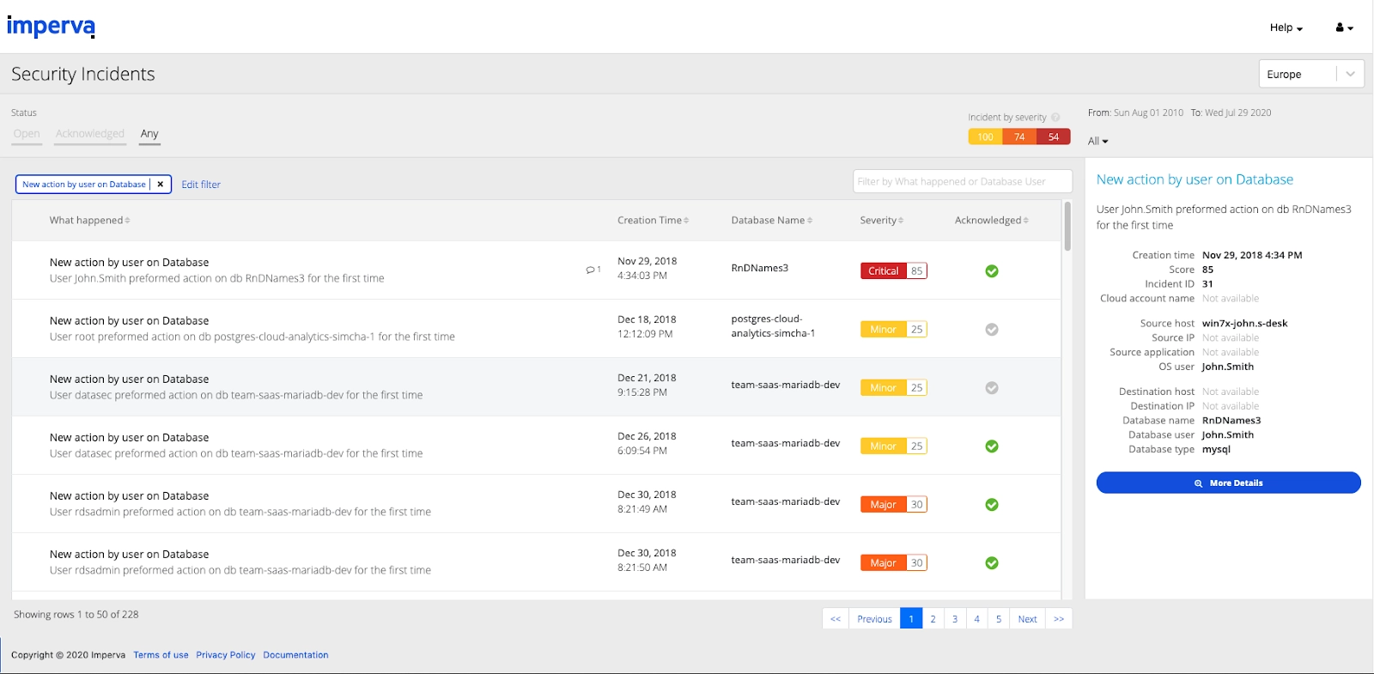The height and width of the screenshot is (674, 1374).
Task: Toggle acknowledged check on 8:21:50 AM incident
Action: pos(992,563)
